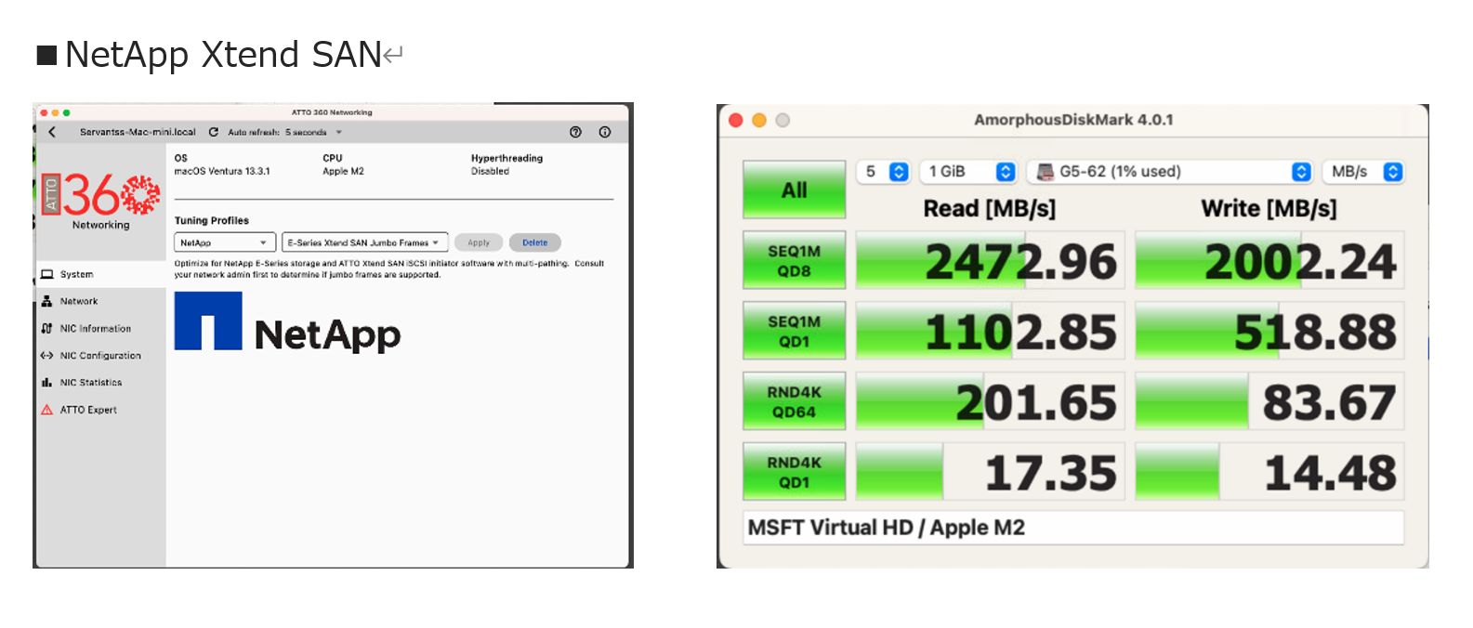Click the Apple M2 CPU value
This screenshot has width=1473, height=628.
click(343, 171)
